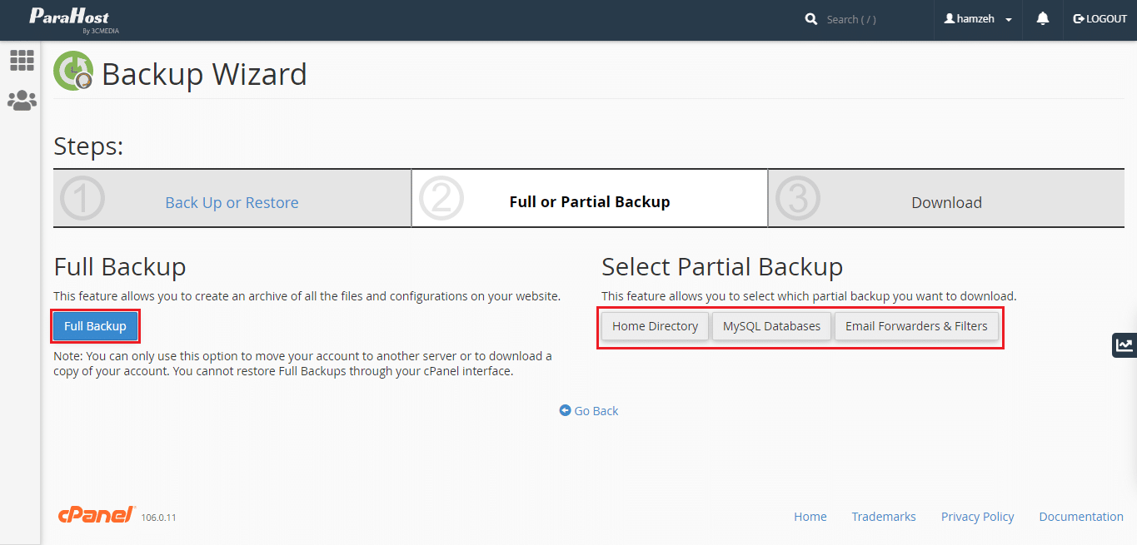1137x545 pixels.
Task: Open statistics chart tab on right edge
Action: click(x=1124, y=344)
